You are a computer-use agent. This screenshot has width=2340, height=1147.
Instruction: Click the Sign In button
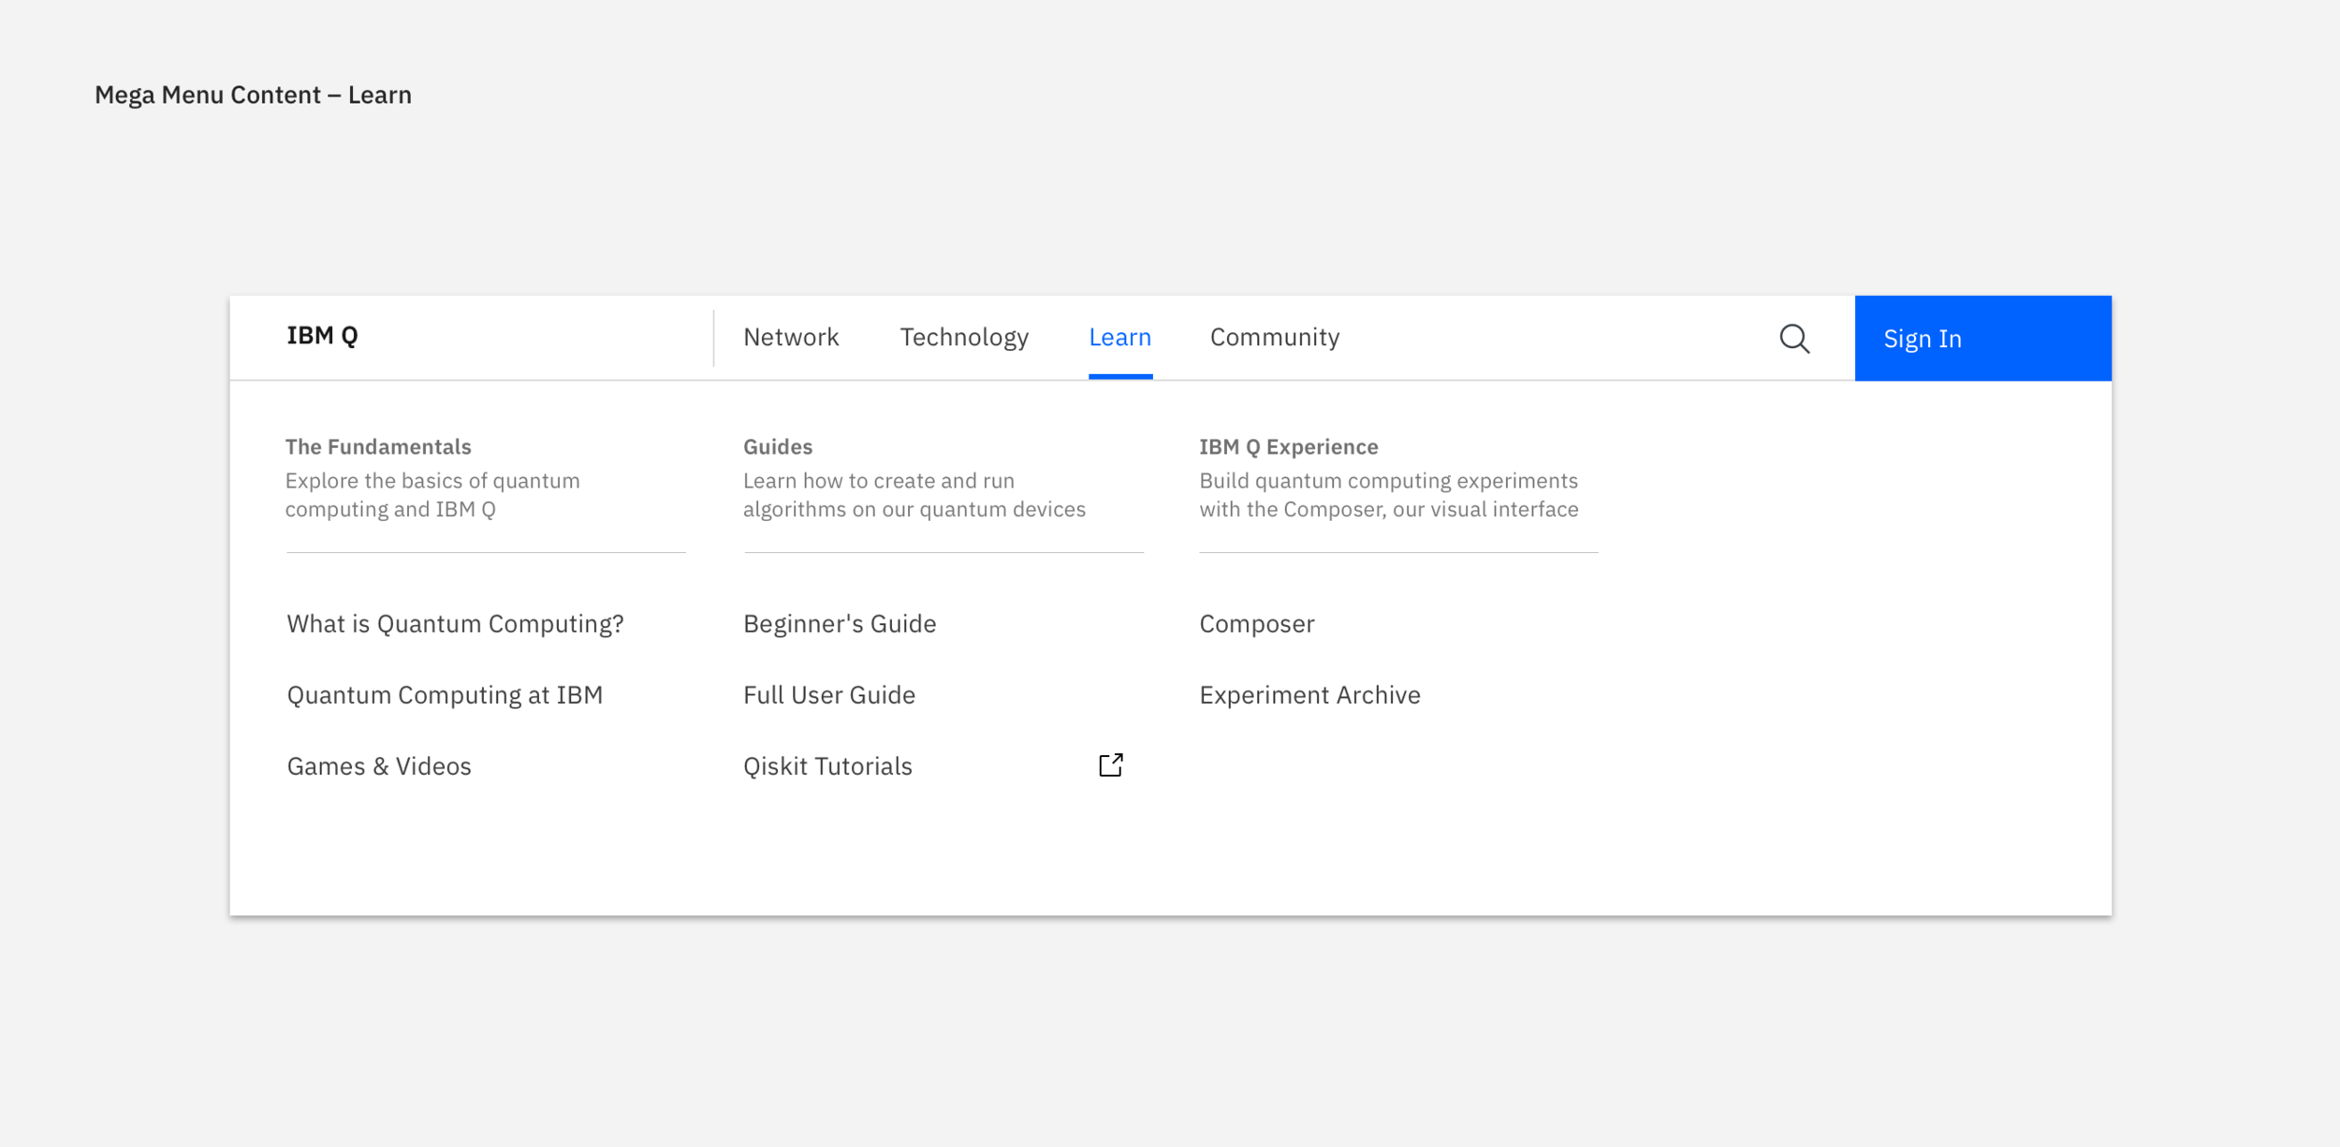click(x=1982, y=339)
